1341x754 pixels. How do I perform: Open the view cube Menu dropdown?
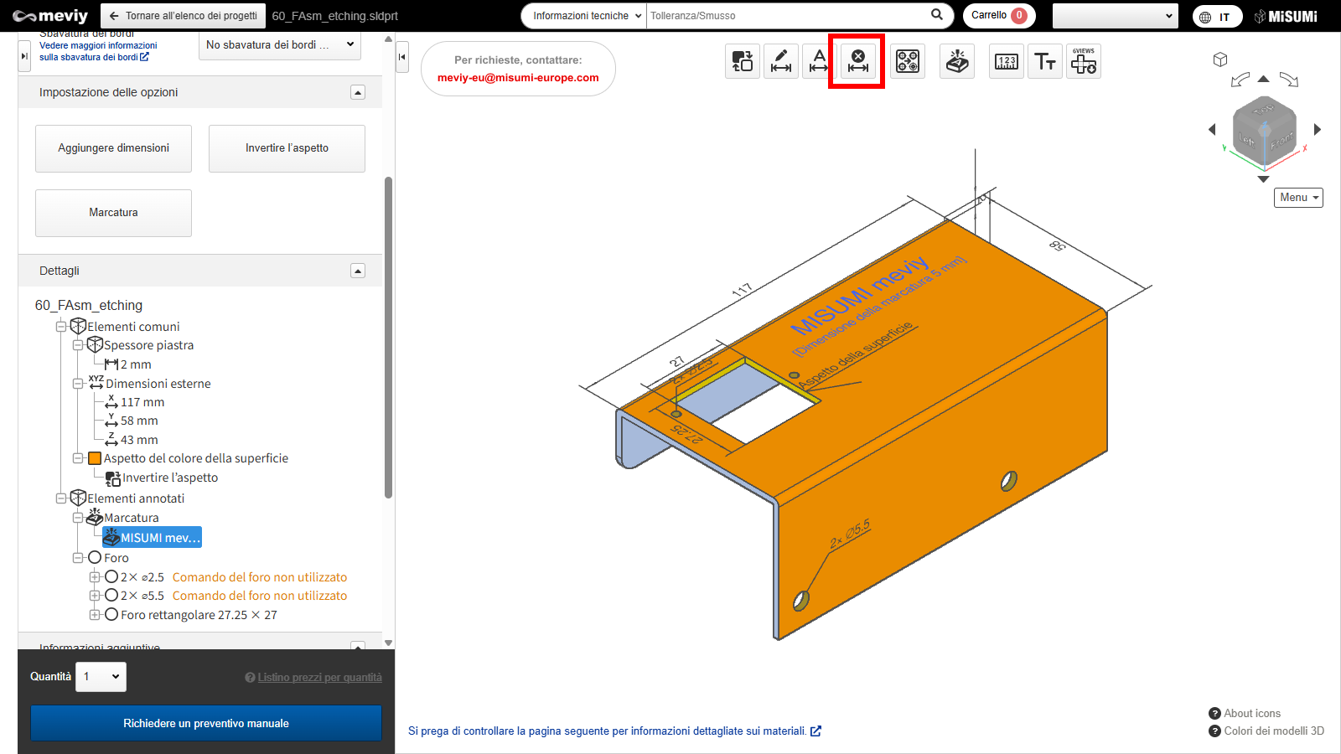[1298, 198]
